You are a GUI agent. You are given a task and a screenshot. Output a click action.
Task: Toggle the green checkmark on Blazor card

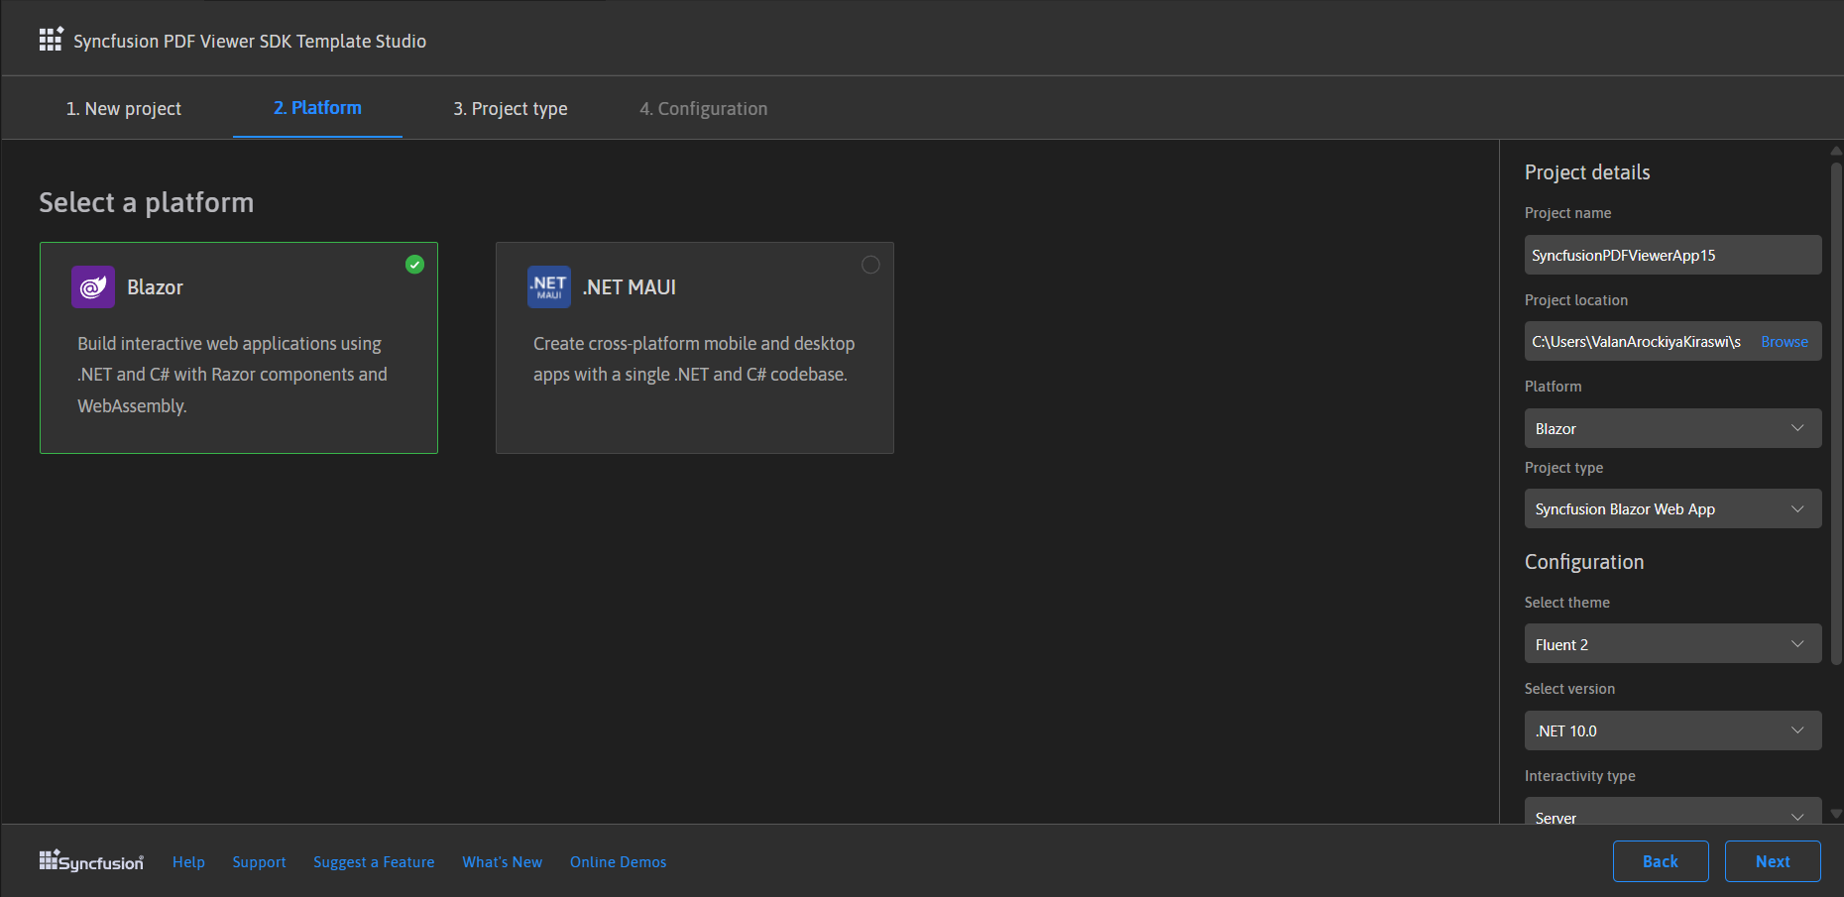414,265
